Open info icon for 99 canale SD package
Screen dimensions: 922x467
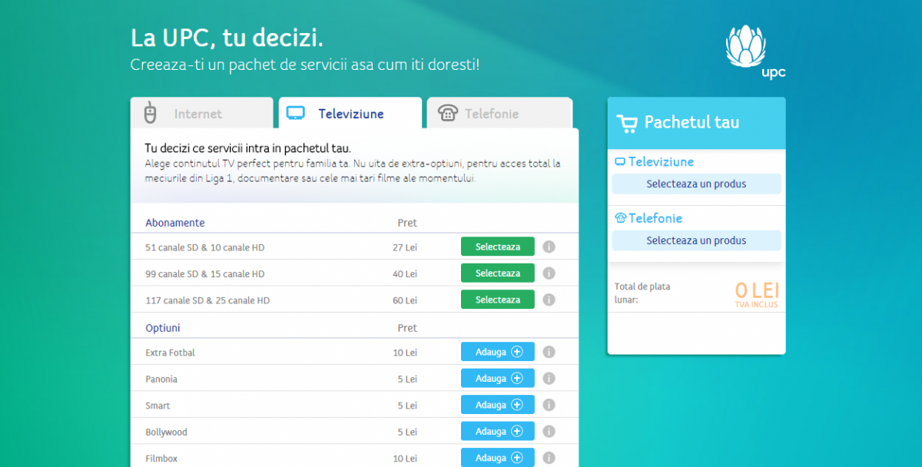point(549,273)
